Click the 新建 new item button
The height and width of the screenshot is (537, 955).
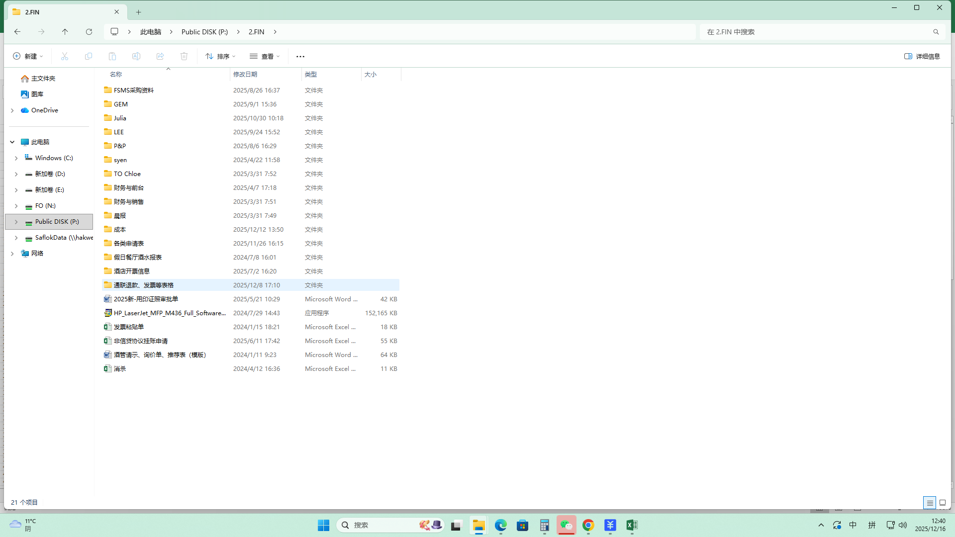[x=28, y=56]
